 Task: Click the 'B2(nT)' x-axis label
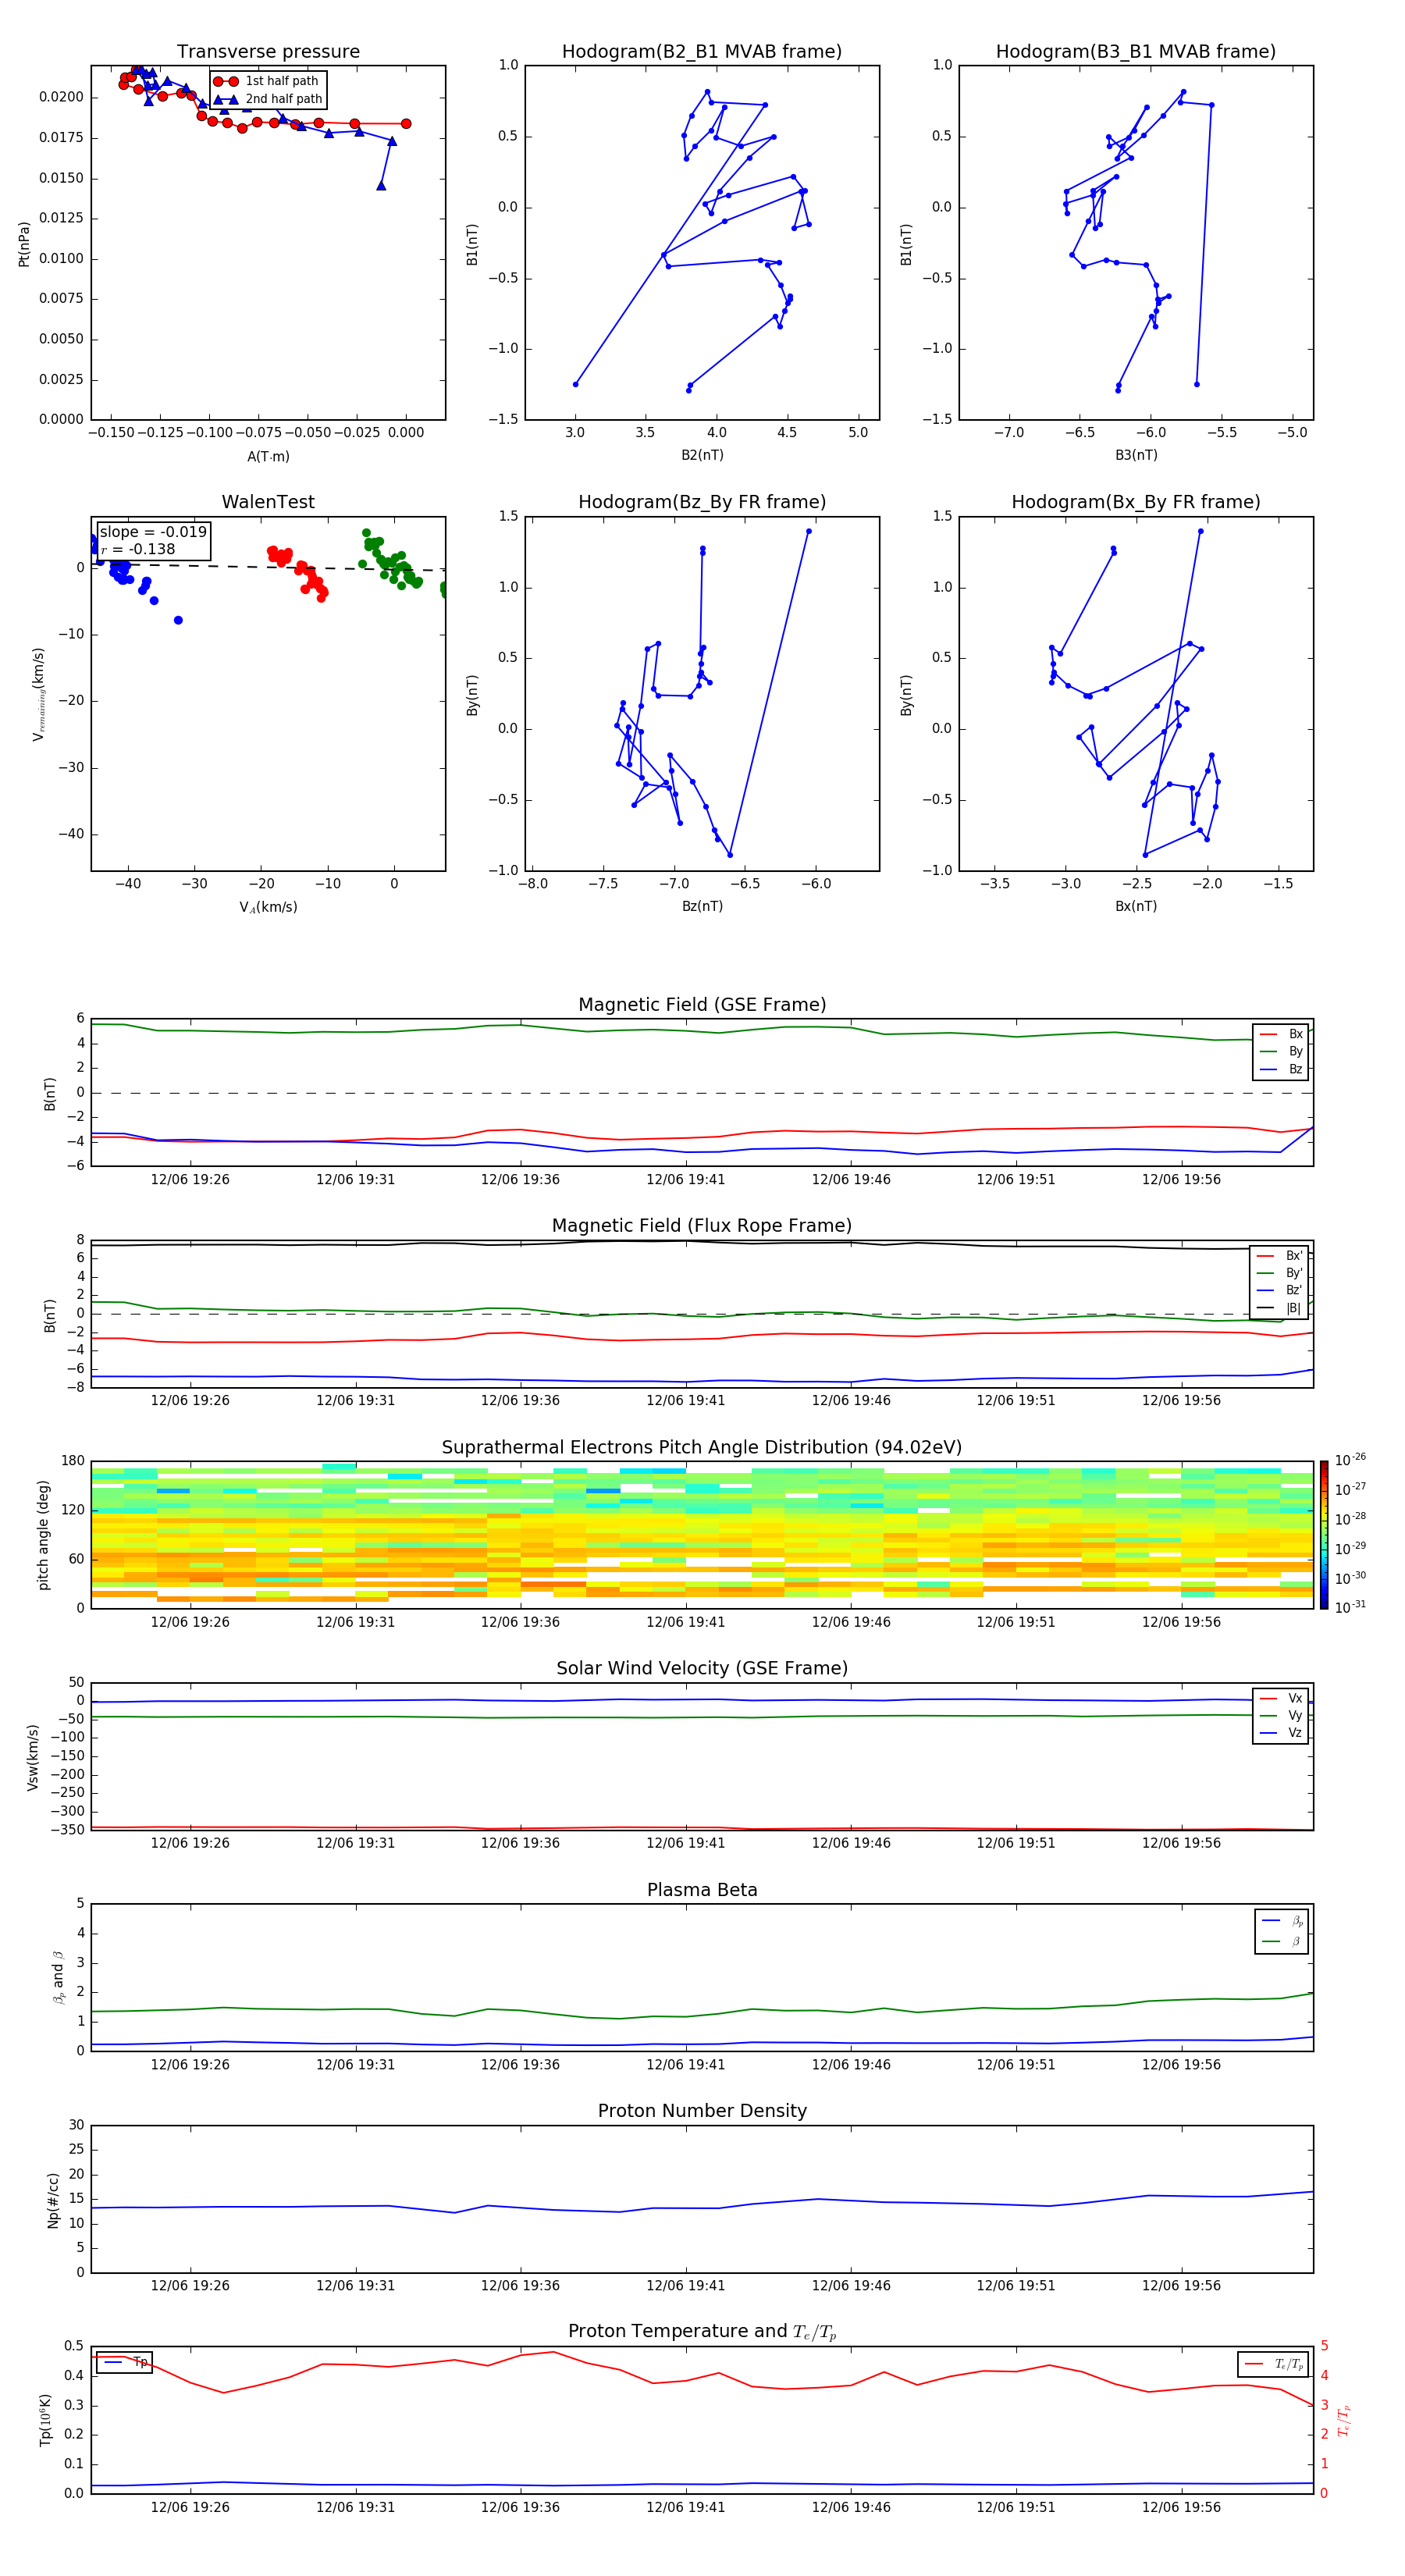click(702, 455)
